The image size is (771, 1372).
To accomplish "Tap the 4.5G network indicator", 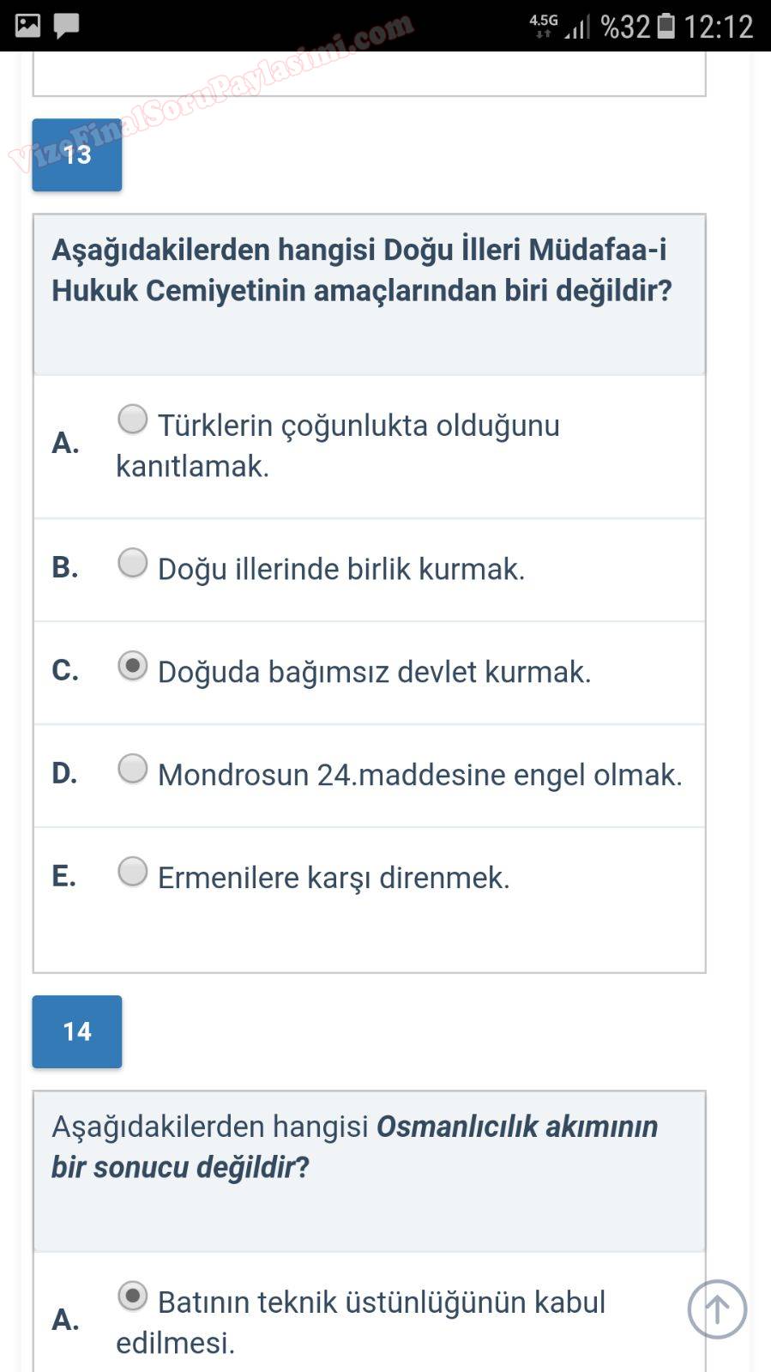I will coord(543,24).
